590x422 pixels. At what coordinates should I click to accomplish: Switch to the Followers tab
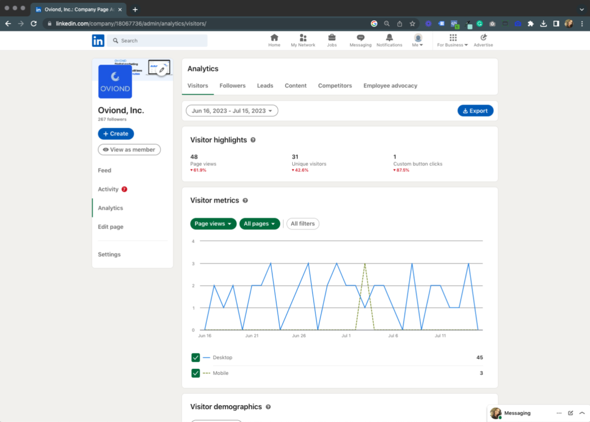tap(232, 86)
